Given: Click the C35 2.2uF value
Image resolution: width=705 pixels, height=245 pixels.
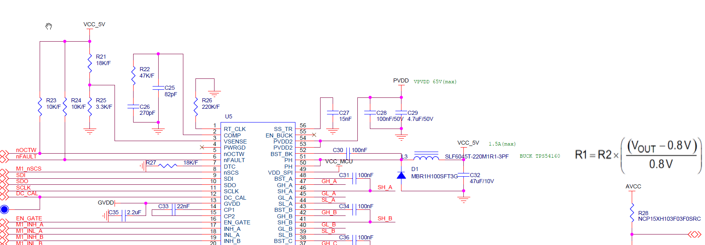Looking at the screenshot, I should click(134, 212).
